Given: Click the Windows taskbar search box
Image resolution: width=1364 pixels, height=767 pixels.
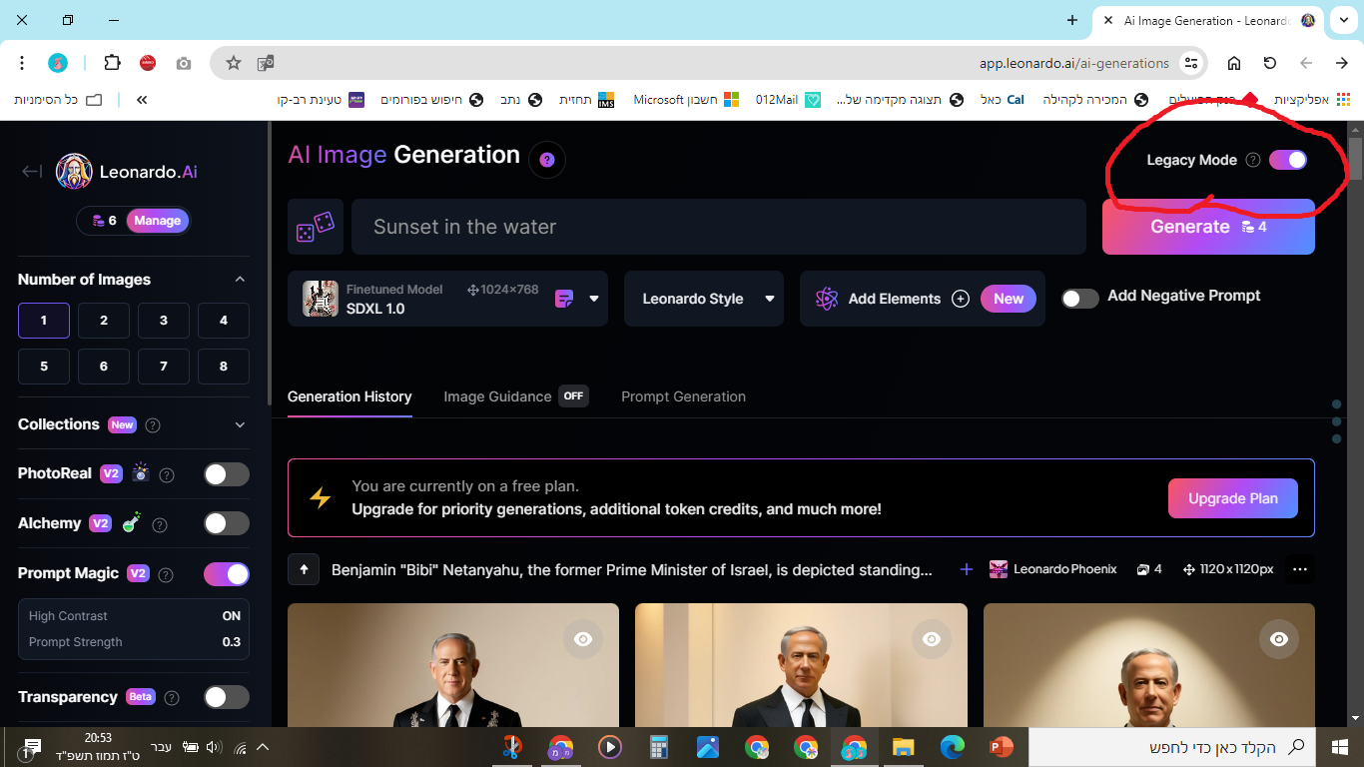Looking at the screenshot, I should point(1172,747).
